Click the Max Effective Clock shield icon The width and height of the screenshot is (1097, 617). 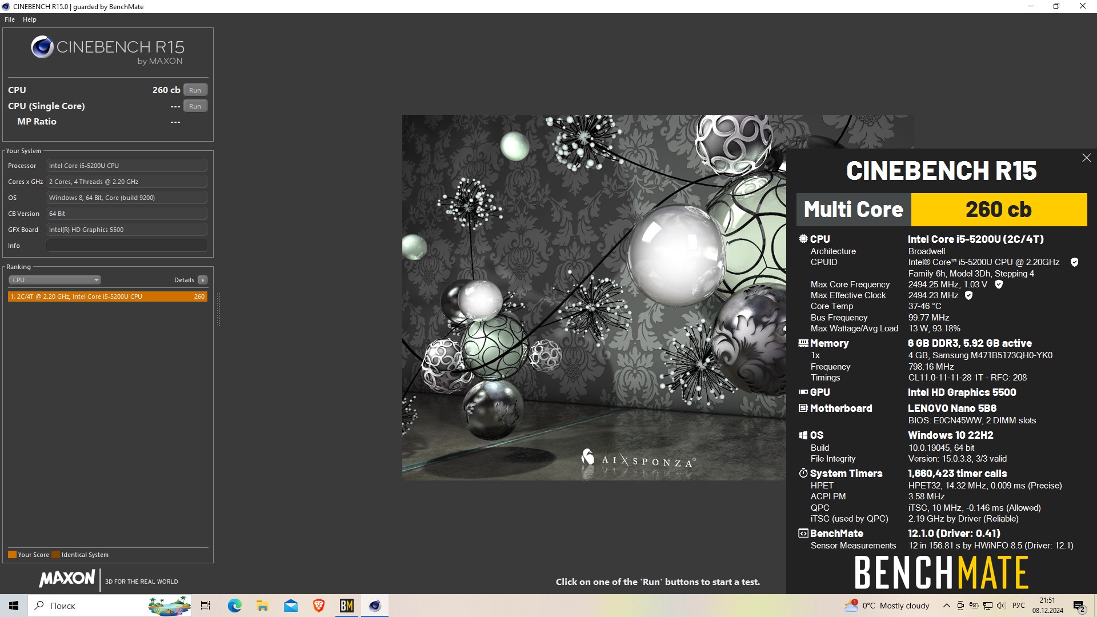pyautogui.click(x=968, y=295)
